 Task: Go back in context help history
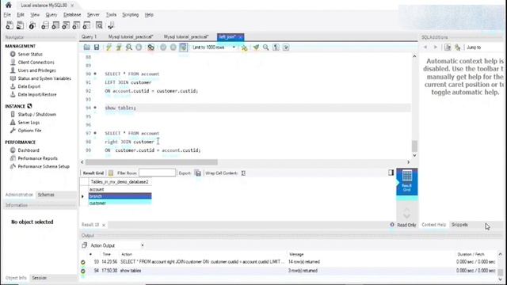pyautogui.click(x=425, y=47)
